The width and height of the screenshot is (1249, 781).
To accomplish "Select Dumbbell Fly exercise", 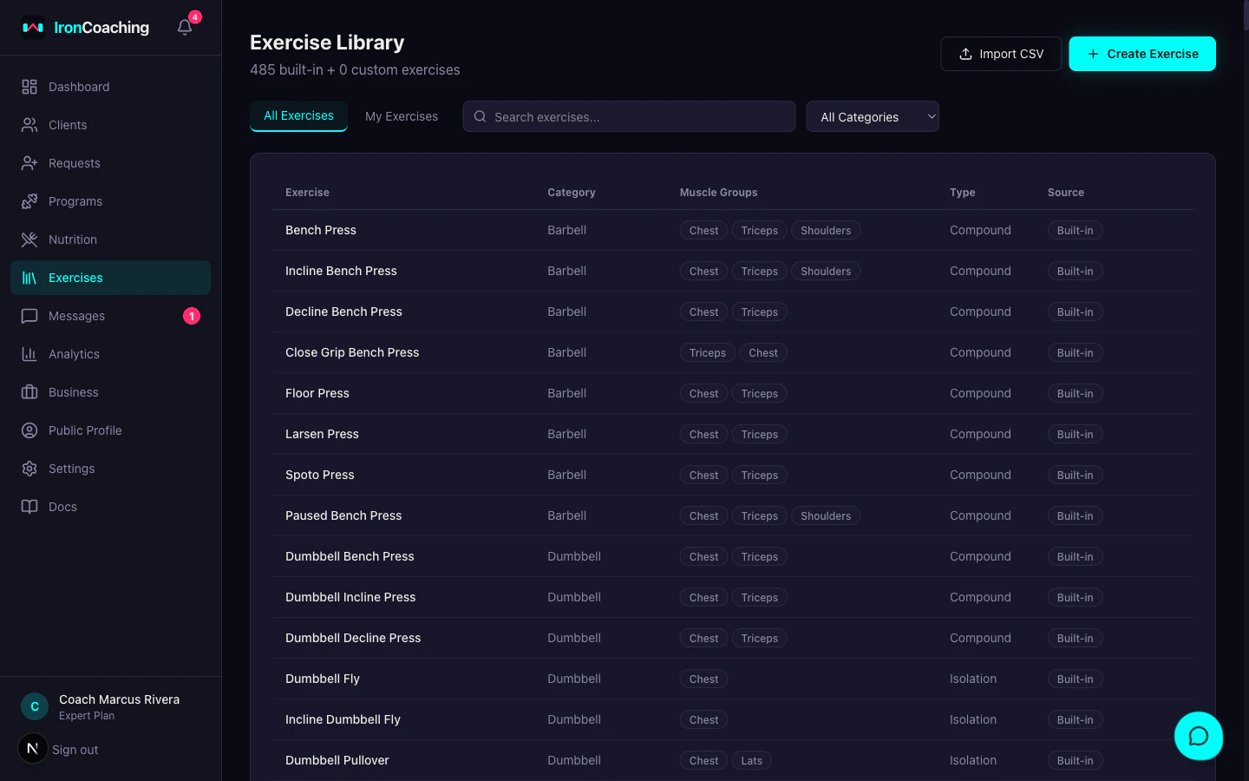I will (323, 679).
